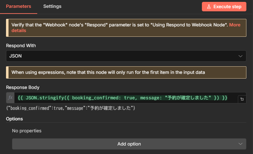This screenshot has height=154, width=253.
Task: Click the chevron in Respond With field
Action: pyautogui.click(x=241, y=56)
